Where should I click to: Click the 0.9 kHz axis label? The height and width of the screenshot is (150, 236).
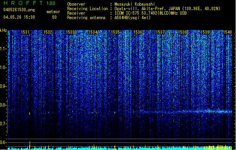coord(3,86)
